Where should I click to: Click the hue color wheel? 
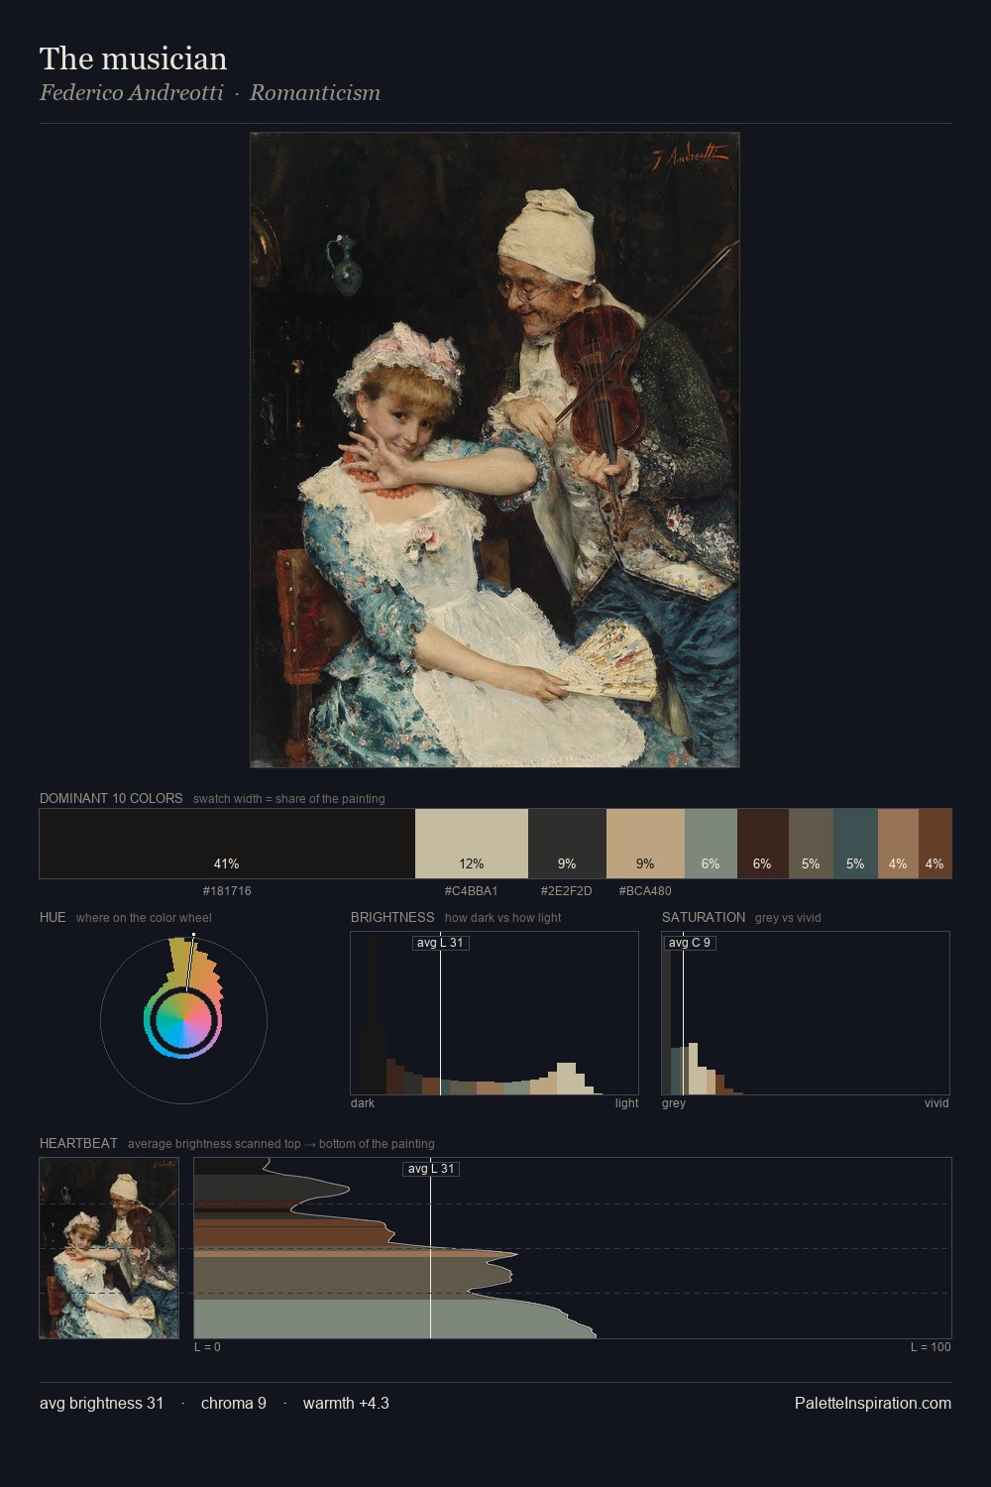183,1019
